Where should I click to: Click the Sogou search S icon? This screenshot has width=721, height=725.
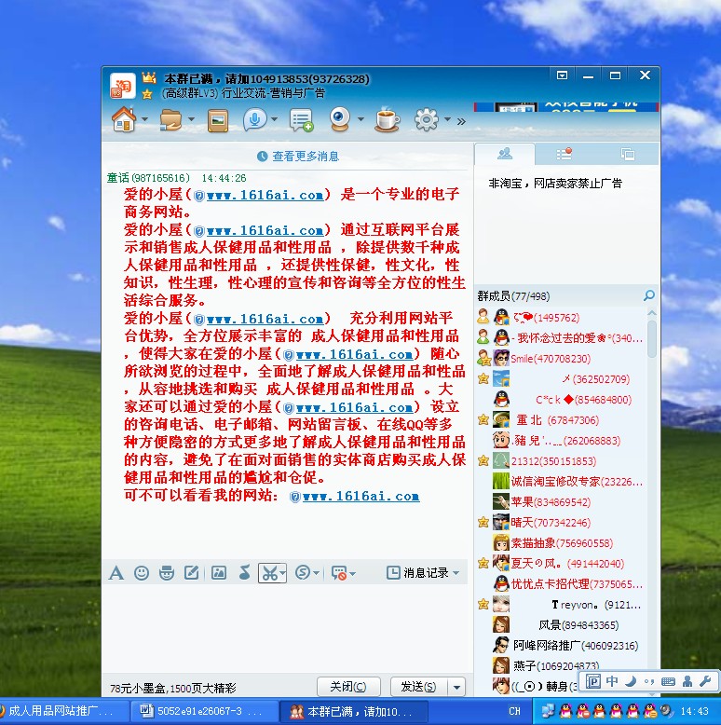pos(303,573)
